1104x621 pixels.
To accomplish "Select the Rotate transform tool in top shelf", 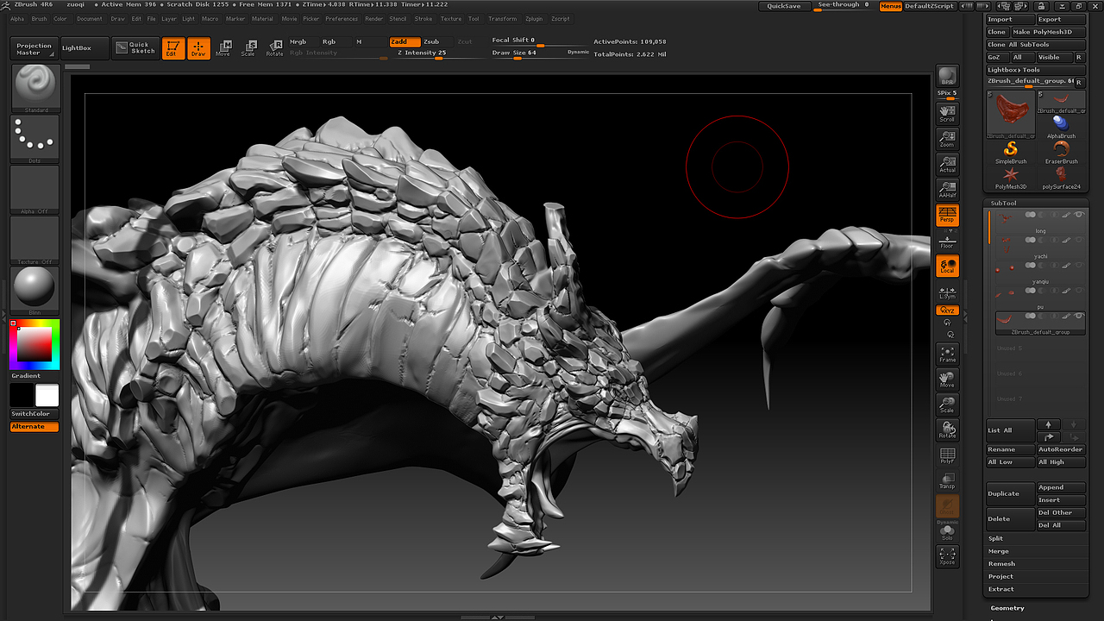I will point(274,48).
